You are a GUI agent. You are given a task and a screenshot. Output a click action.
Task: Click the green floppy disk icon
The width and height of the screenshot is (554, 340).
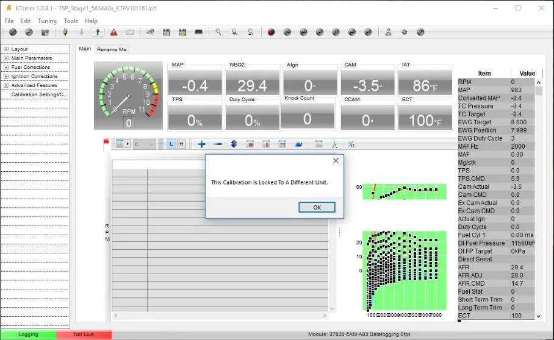coord(182,32)
